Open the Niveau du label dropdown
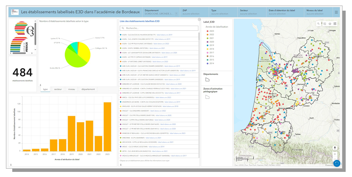Screen dimensions: 352x177 tap(317, 12)
